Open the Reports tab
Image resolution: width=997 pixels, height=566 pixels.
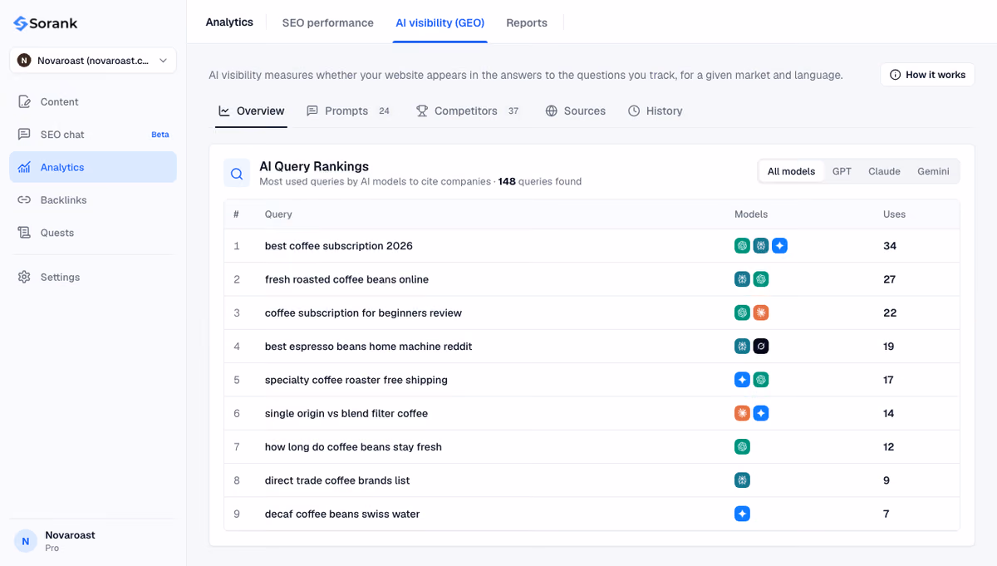527,22
